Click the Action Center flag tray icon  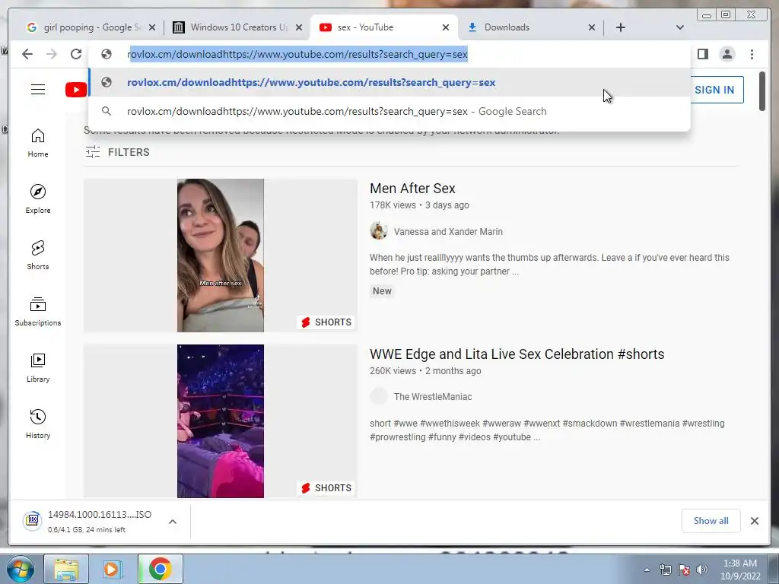684,570
